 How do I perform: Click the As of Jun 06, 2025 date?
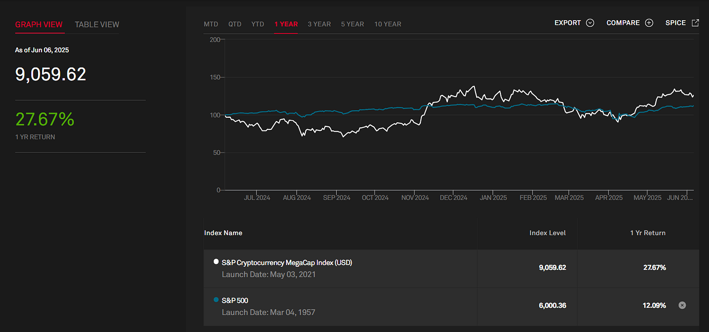coord(42,50)
